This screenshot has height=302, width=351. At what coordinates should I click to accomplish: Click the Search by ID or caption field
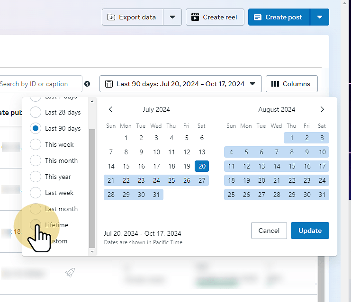[40, 84]
